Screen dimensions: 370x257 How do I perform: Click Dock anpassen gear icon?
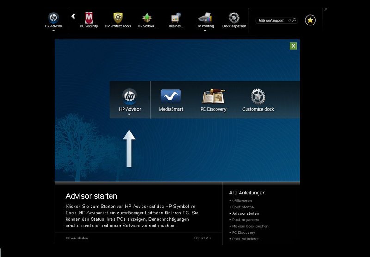pyautogui.click(x=234, y=18)
